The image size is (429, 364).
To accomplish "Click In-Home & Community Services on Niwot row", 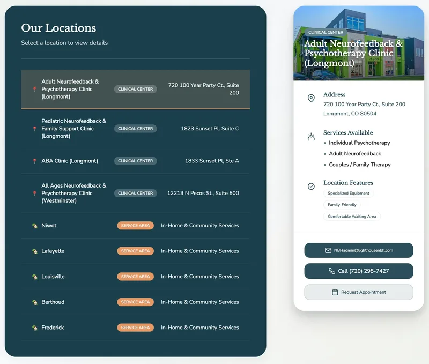I will (x=199, y=225).
